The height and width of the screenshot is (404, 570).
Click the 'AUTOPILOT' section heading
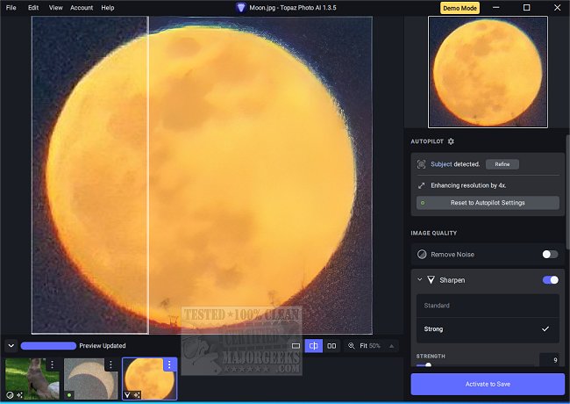(x=427, y=141)
